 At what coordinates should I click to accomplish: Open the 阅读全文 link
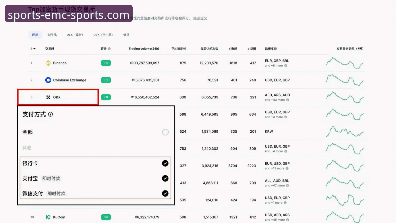[x=200, y=18]
